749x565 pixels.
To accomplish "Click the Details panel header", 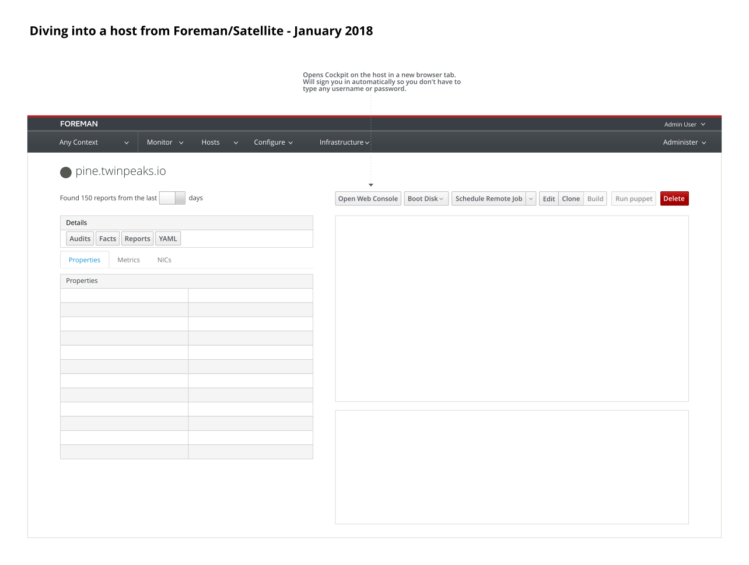I will pos(187,223).
